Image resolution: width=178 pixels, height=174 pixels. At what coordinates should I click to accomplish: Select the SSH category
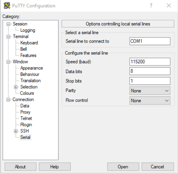point(24,131)
